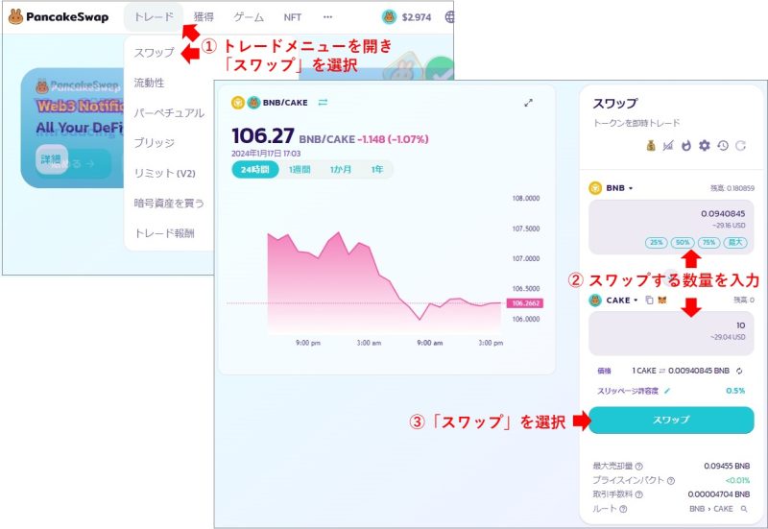Click the 詳細 button on the banner
The image size is (768, 529).
52,159
